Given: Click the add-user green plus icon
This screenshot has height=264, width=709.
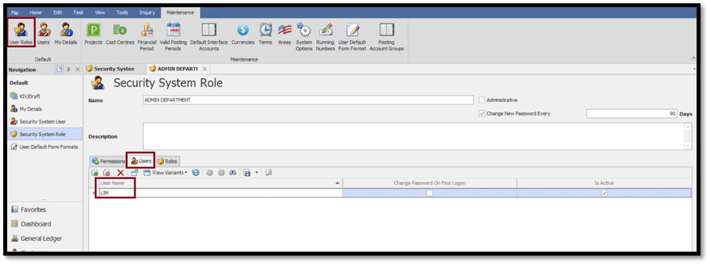Looking at the screenshot, I should click(x=95, y=173).
